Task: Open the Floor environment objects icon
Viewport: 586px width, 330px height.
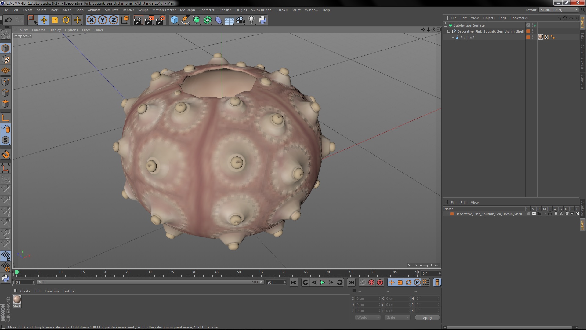Action: [x=229, y=20]
